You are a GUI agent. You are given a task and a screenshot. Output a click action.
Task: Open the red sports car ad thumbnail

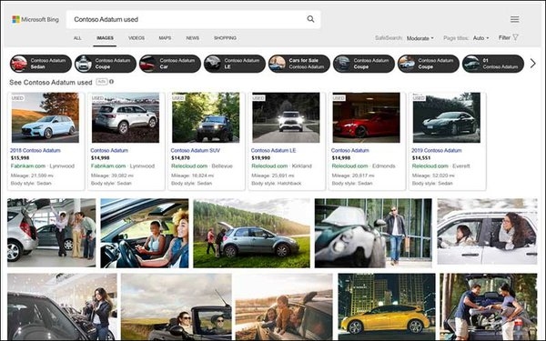pyautogui.click(x=366, y=117)
